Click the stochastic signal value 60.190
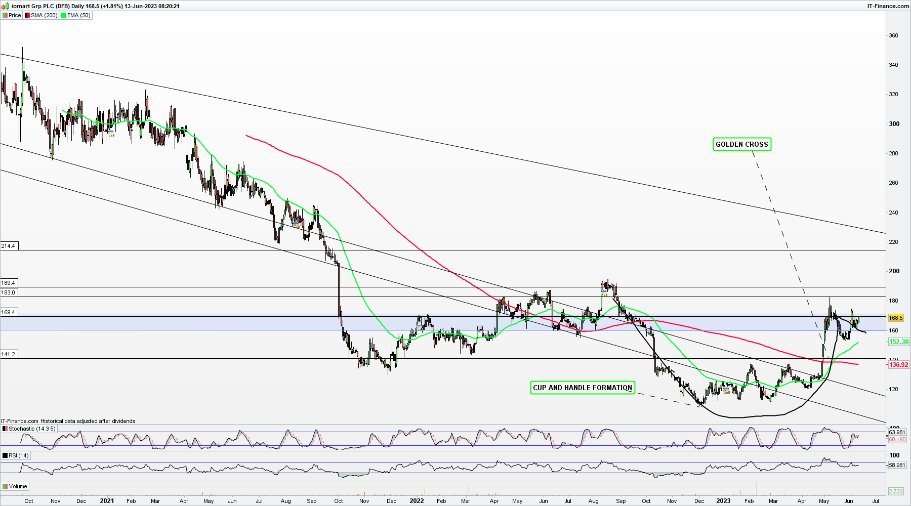Image resolution: width=911 pixels, height=506 pixels. coord(897,439)
